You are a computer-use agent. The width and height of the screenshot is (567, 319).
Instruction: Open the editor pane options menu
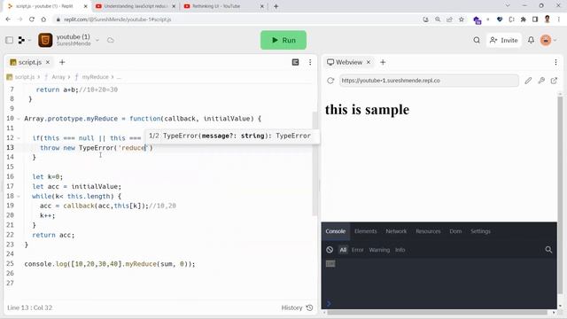(x=310, y=62)
